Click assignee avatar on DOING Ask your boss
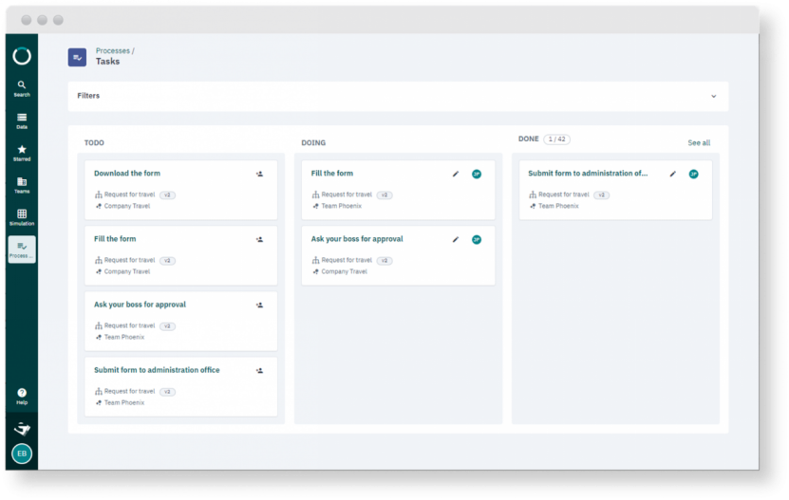 (x=477, y=239)
